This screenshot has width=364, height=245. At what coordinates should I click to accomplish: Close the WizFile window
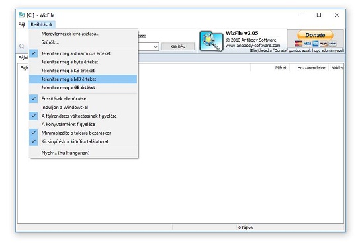(337, 15)
